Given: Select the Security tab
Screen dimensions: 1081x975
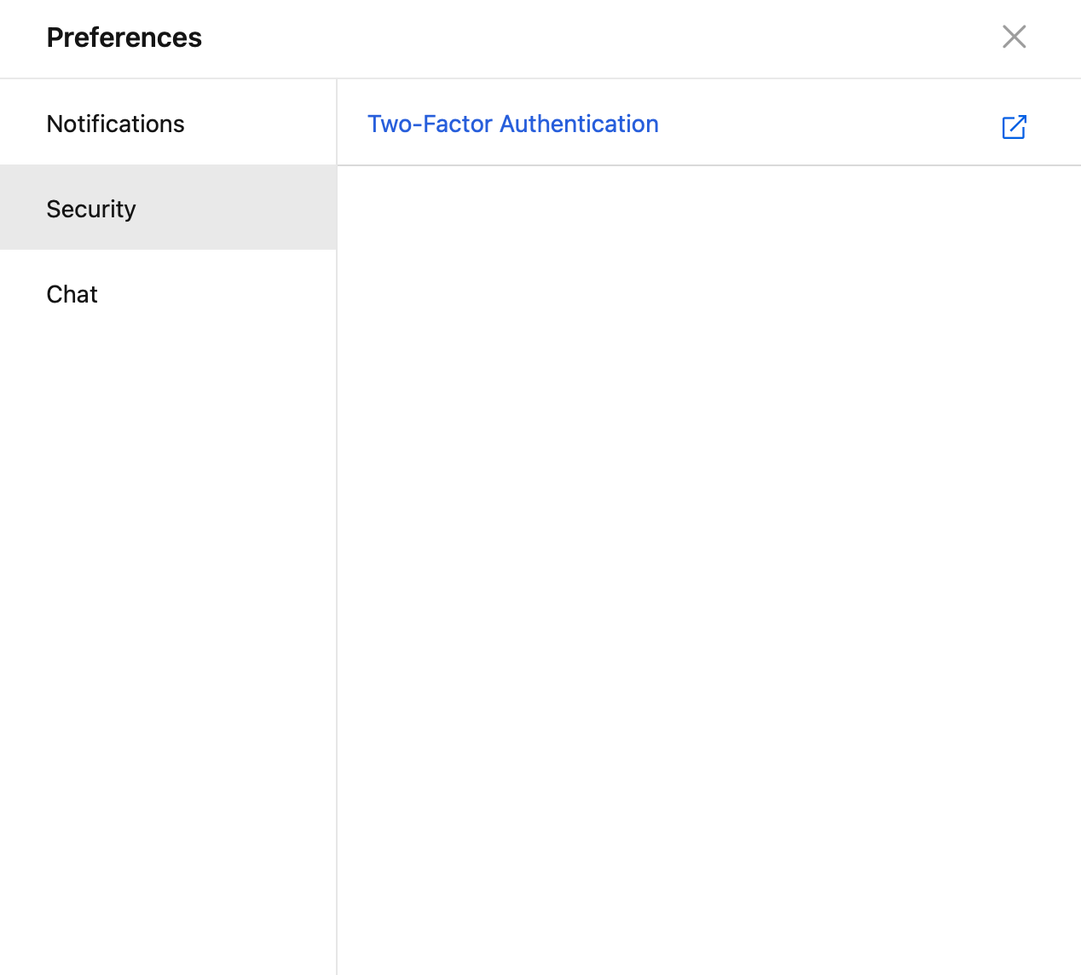Looking at the screenshot, I should click(x=91, y=209).
